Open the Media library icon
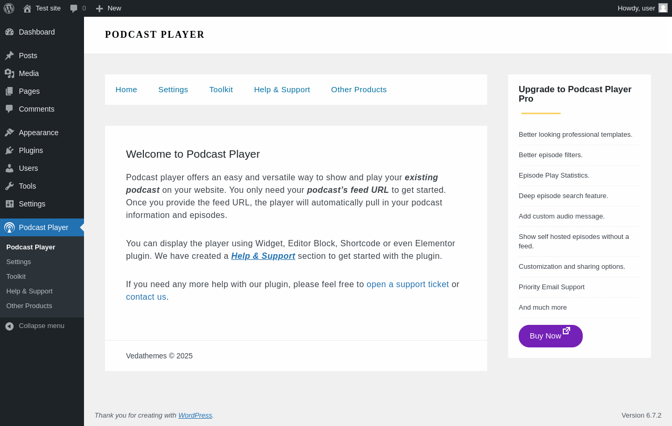 tap(9, 73)
